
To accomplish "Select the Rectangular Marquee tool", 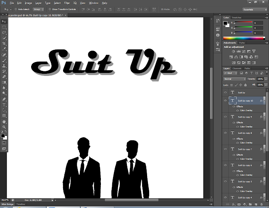I will [x=4, y=27].
